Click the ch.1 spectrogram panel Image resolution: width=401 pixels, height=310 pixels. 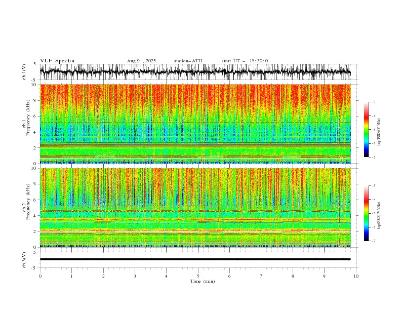click(x=195, y=124)
